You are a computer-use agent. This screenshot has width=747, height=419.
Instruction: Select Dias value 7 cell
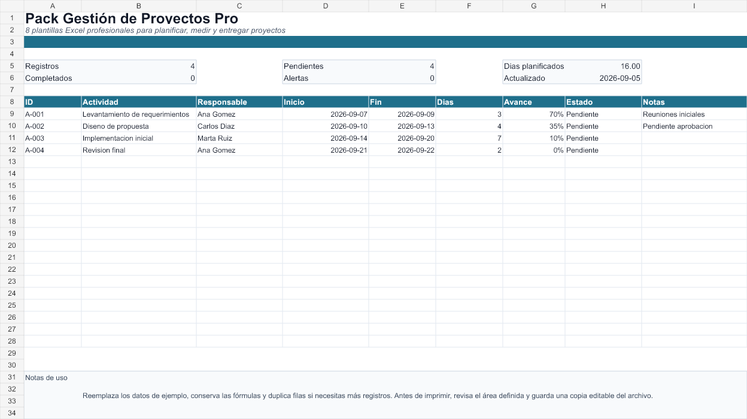(x=469, y=138)
